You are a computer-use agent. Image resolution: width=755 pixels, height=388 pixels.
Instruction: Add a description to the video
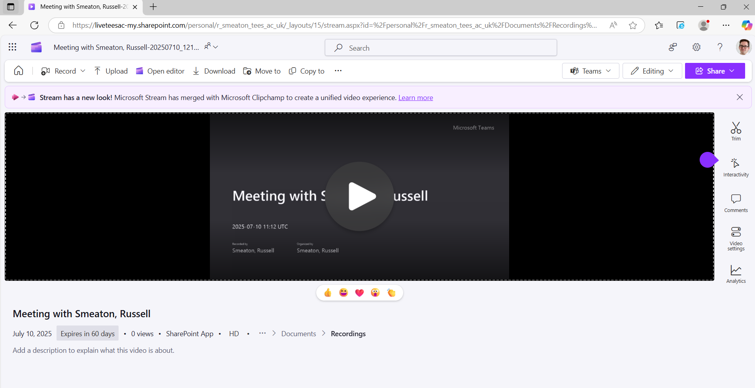pos(93,350)
